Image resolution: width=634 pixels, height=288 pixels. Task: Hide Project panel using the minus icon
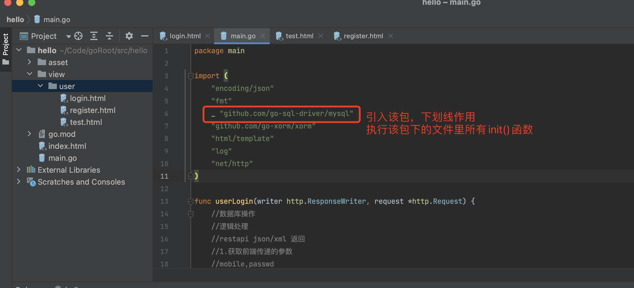(144, 36)
